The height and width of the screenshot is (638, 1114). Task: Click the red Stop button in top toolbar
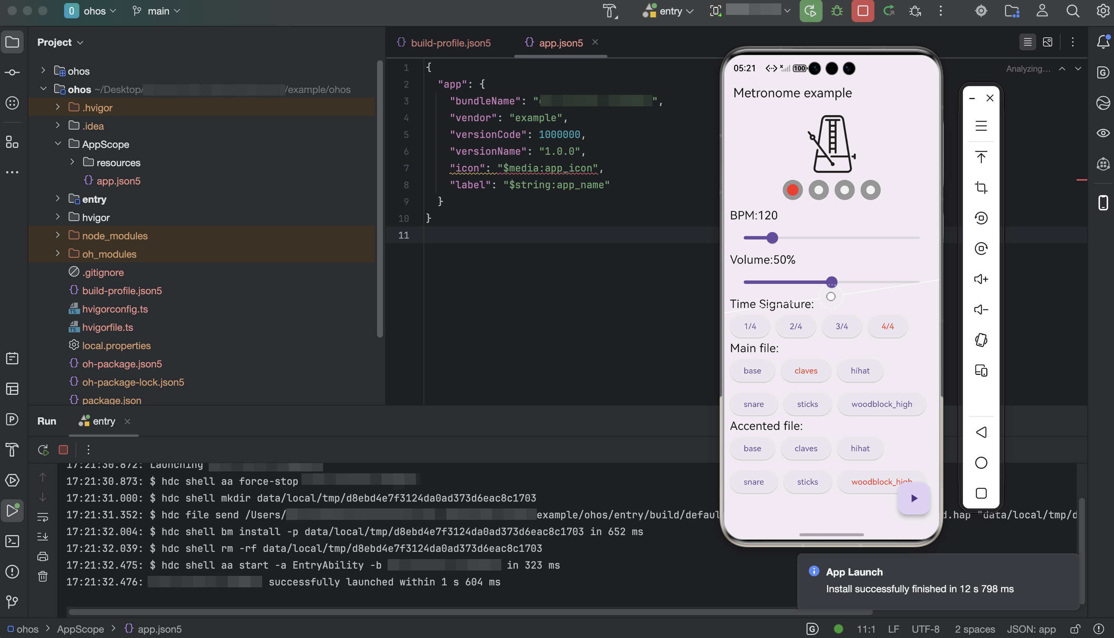coord(862,11)
